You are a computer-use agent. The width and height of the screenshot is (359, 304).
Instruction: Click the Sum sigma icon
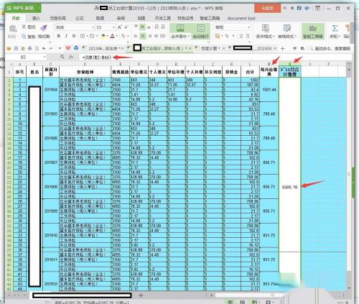click(335, 29)
